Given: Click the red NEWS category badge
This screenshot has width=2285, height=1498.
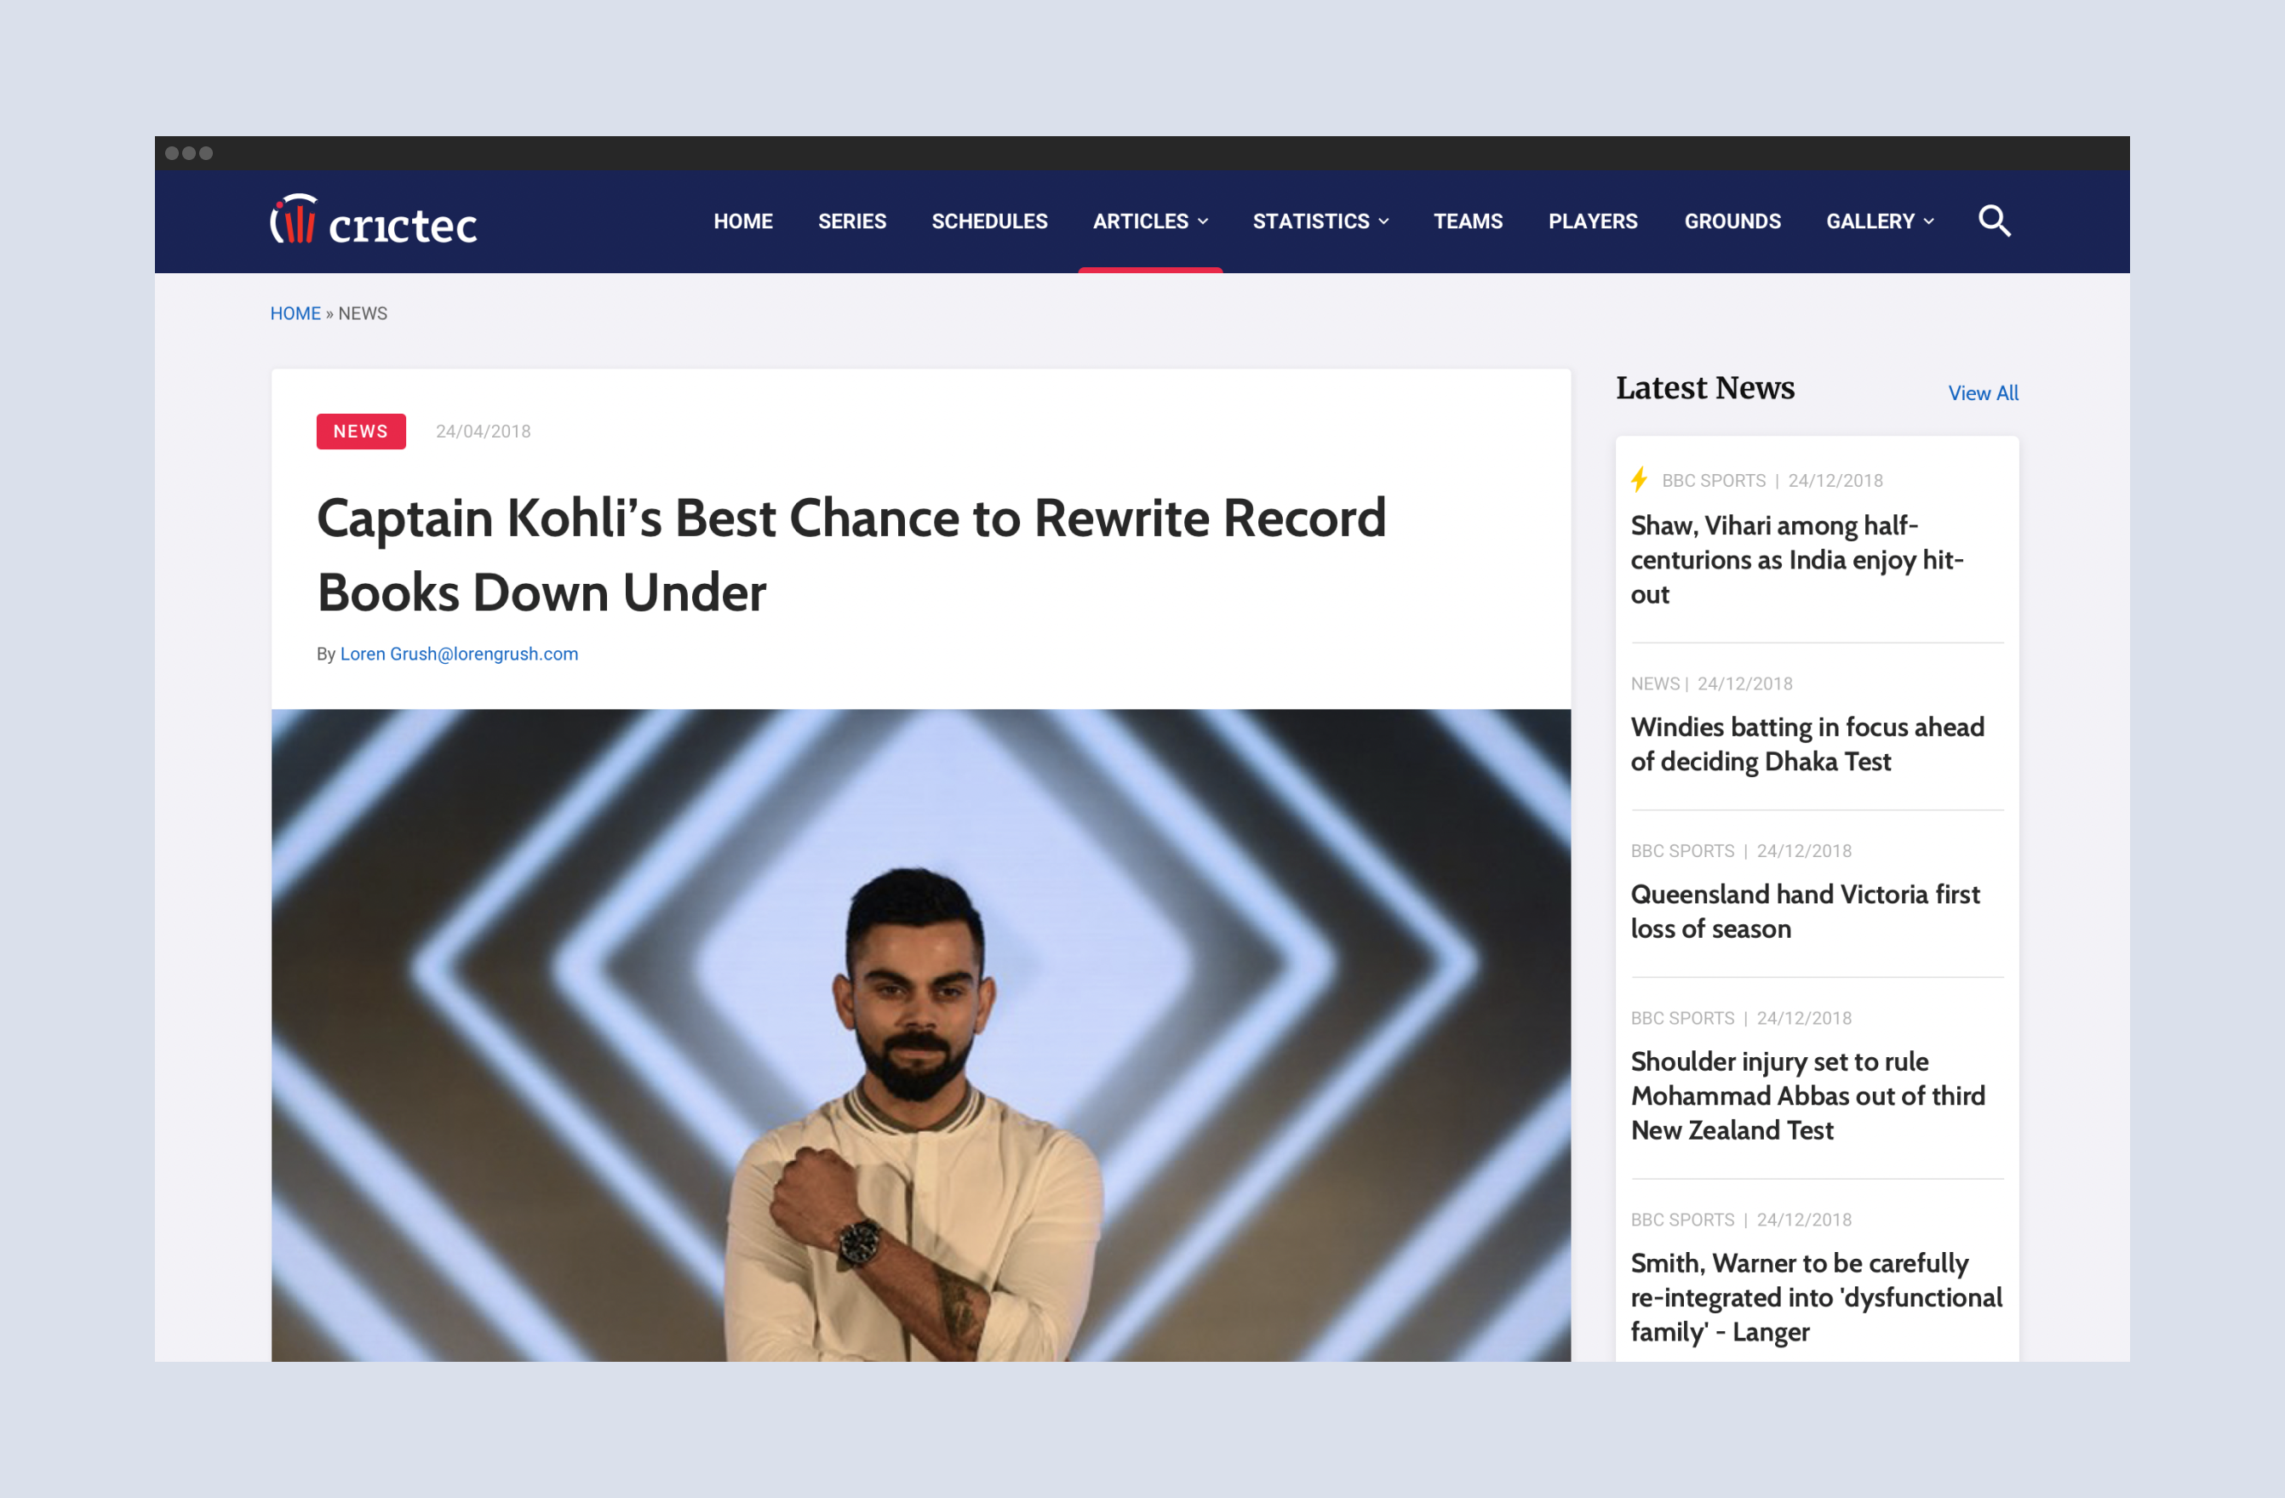Looking at the screenshot, I should tap(361, 432).
